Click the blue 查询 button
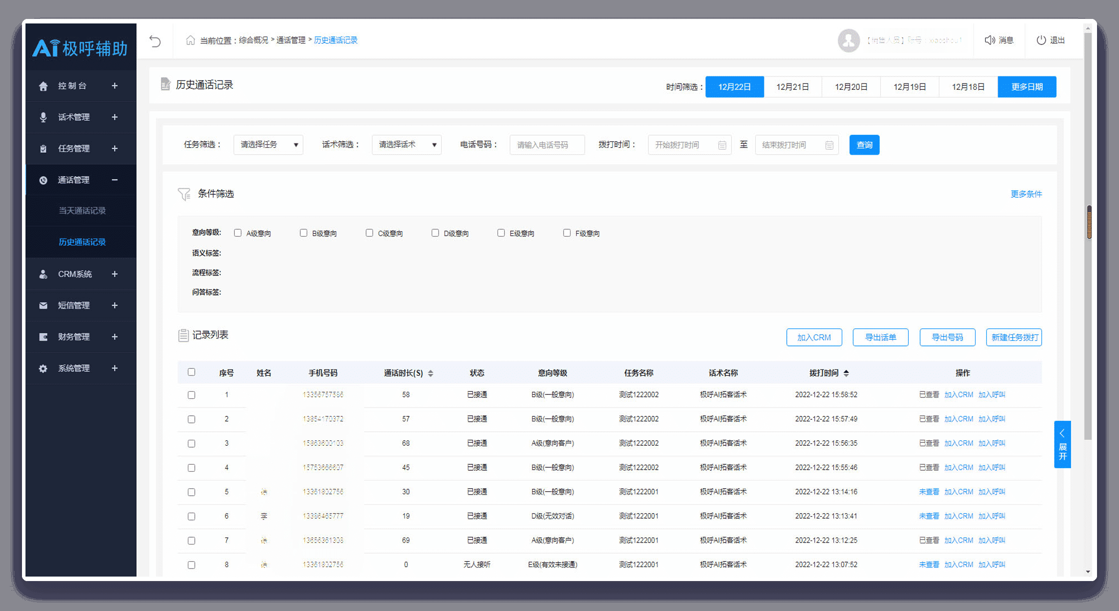The height and width of the screenshot is (611, 1119). click(x=864, y=145)
